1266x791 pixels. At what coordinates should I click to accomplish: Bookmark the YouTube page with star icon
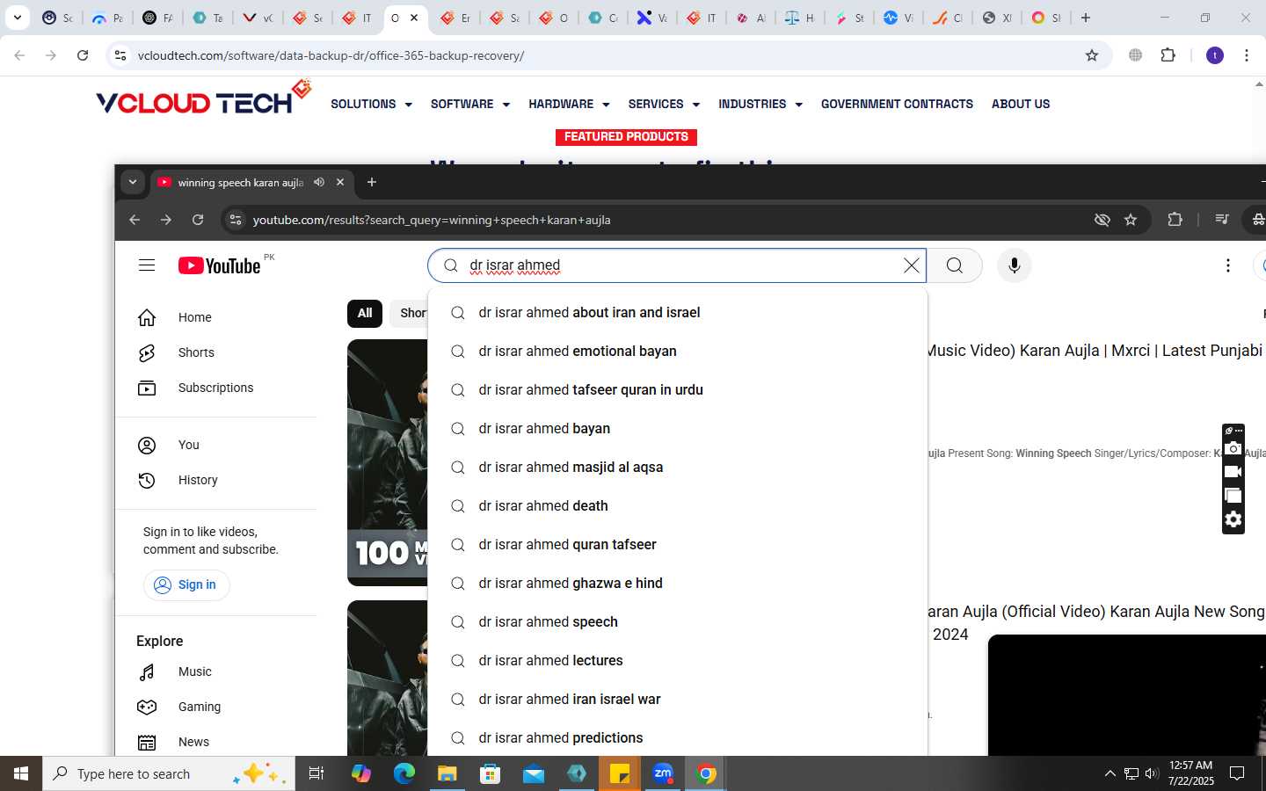point(1131,220)
